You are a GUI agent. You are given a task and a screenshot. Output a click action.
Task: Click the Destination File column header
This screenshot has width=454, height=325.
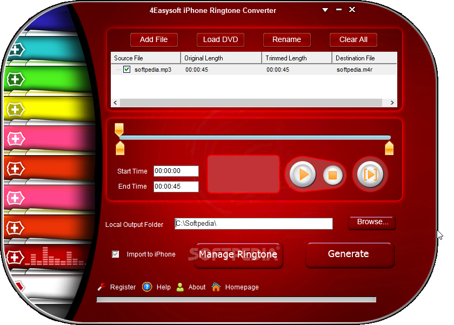[x=364, y=58]
